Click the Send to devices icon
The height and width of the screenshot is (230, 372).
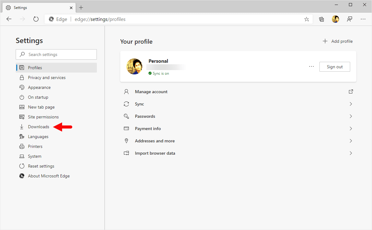coord(349,19)
